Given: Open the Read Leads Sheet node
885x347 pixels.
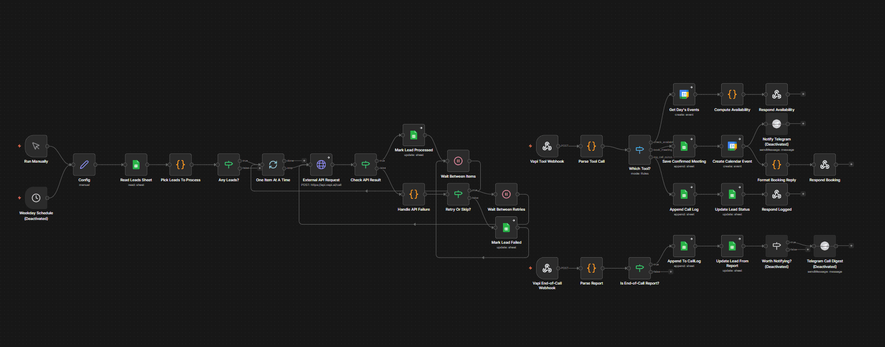Looking at the screenshot, I should (x=136, y=165).
